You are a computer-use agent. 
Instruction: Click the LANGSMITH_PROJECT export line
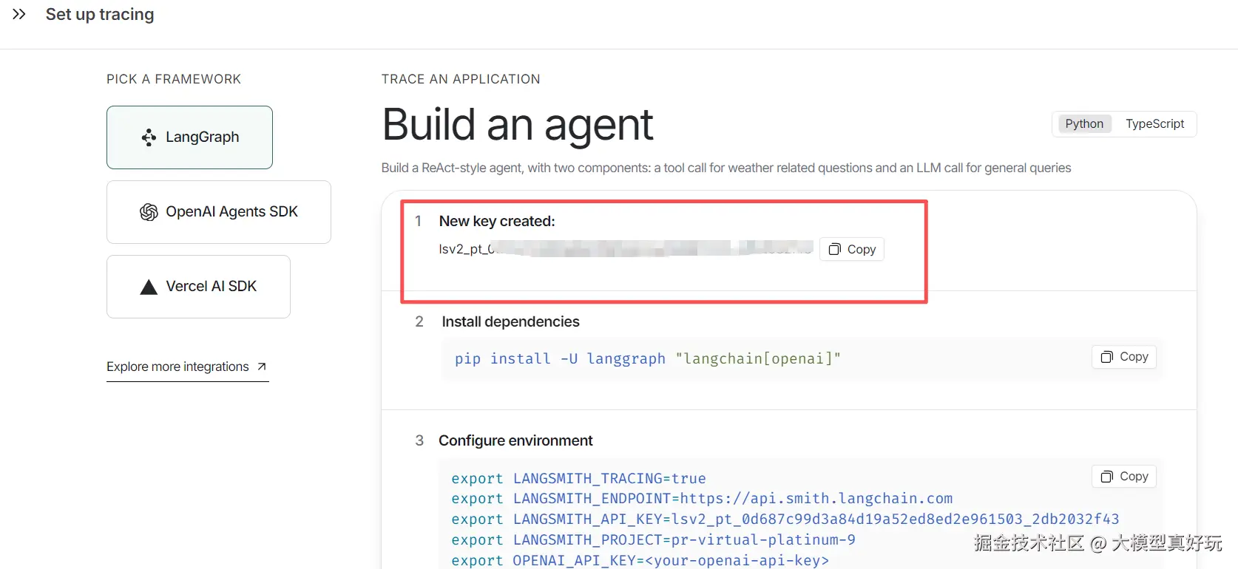coord(653,540)
